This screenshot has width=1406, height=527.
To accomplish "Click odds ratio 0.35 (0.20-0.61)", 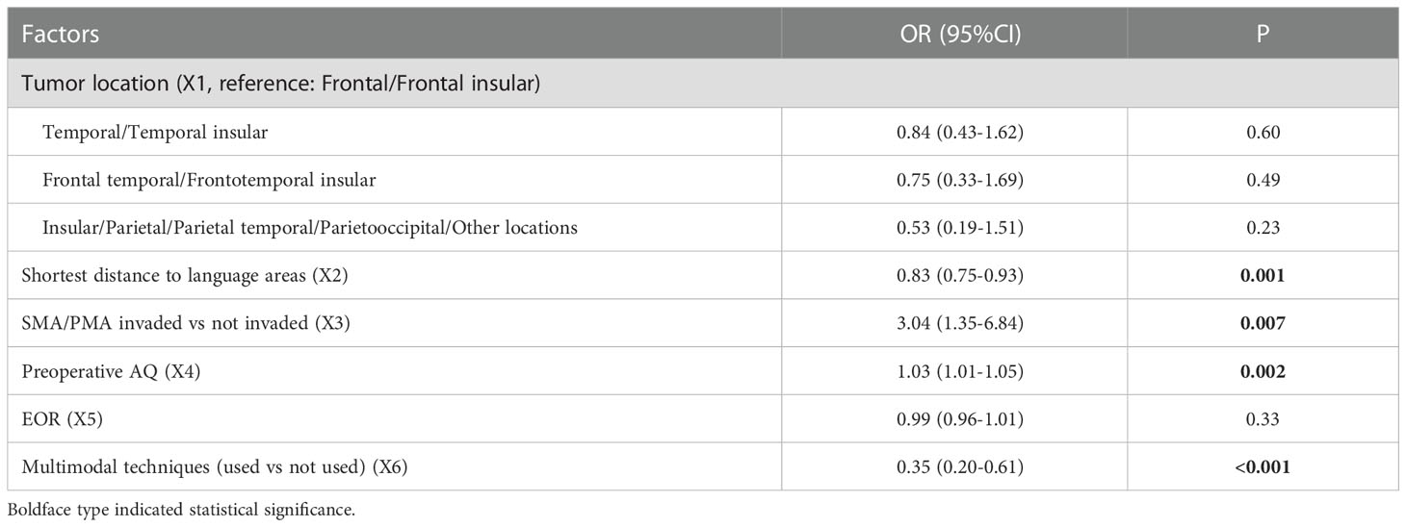I will coord(953,467).
